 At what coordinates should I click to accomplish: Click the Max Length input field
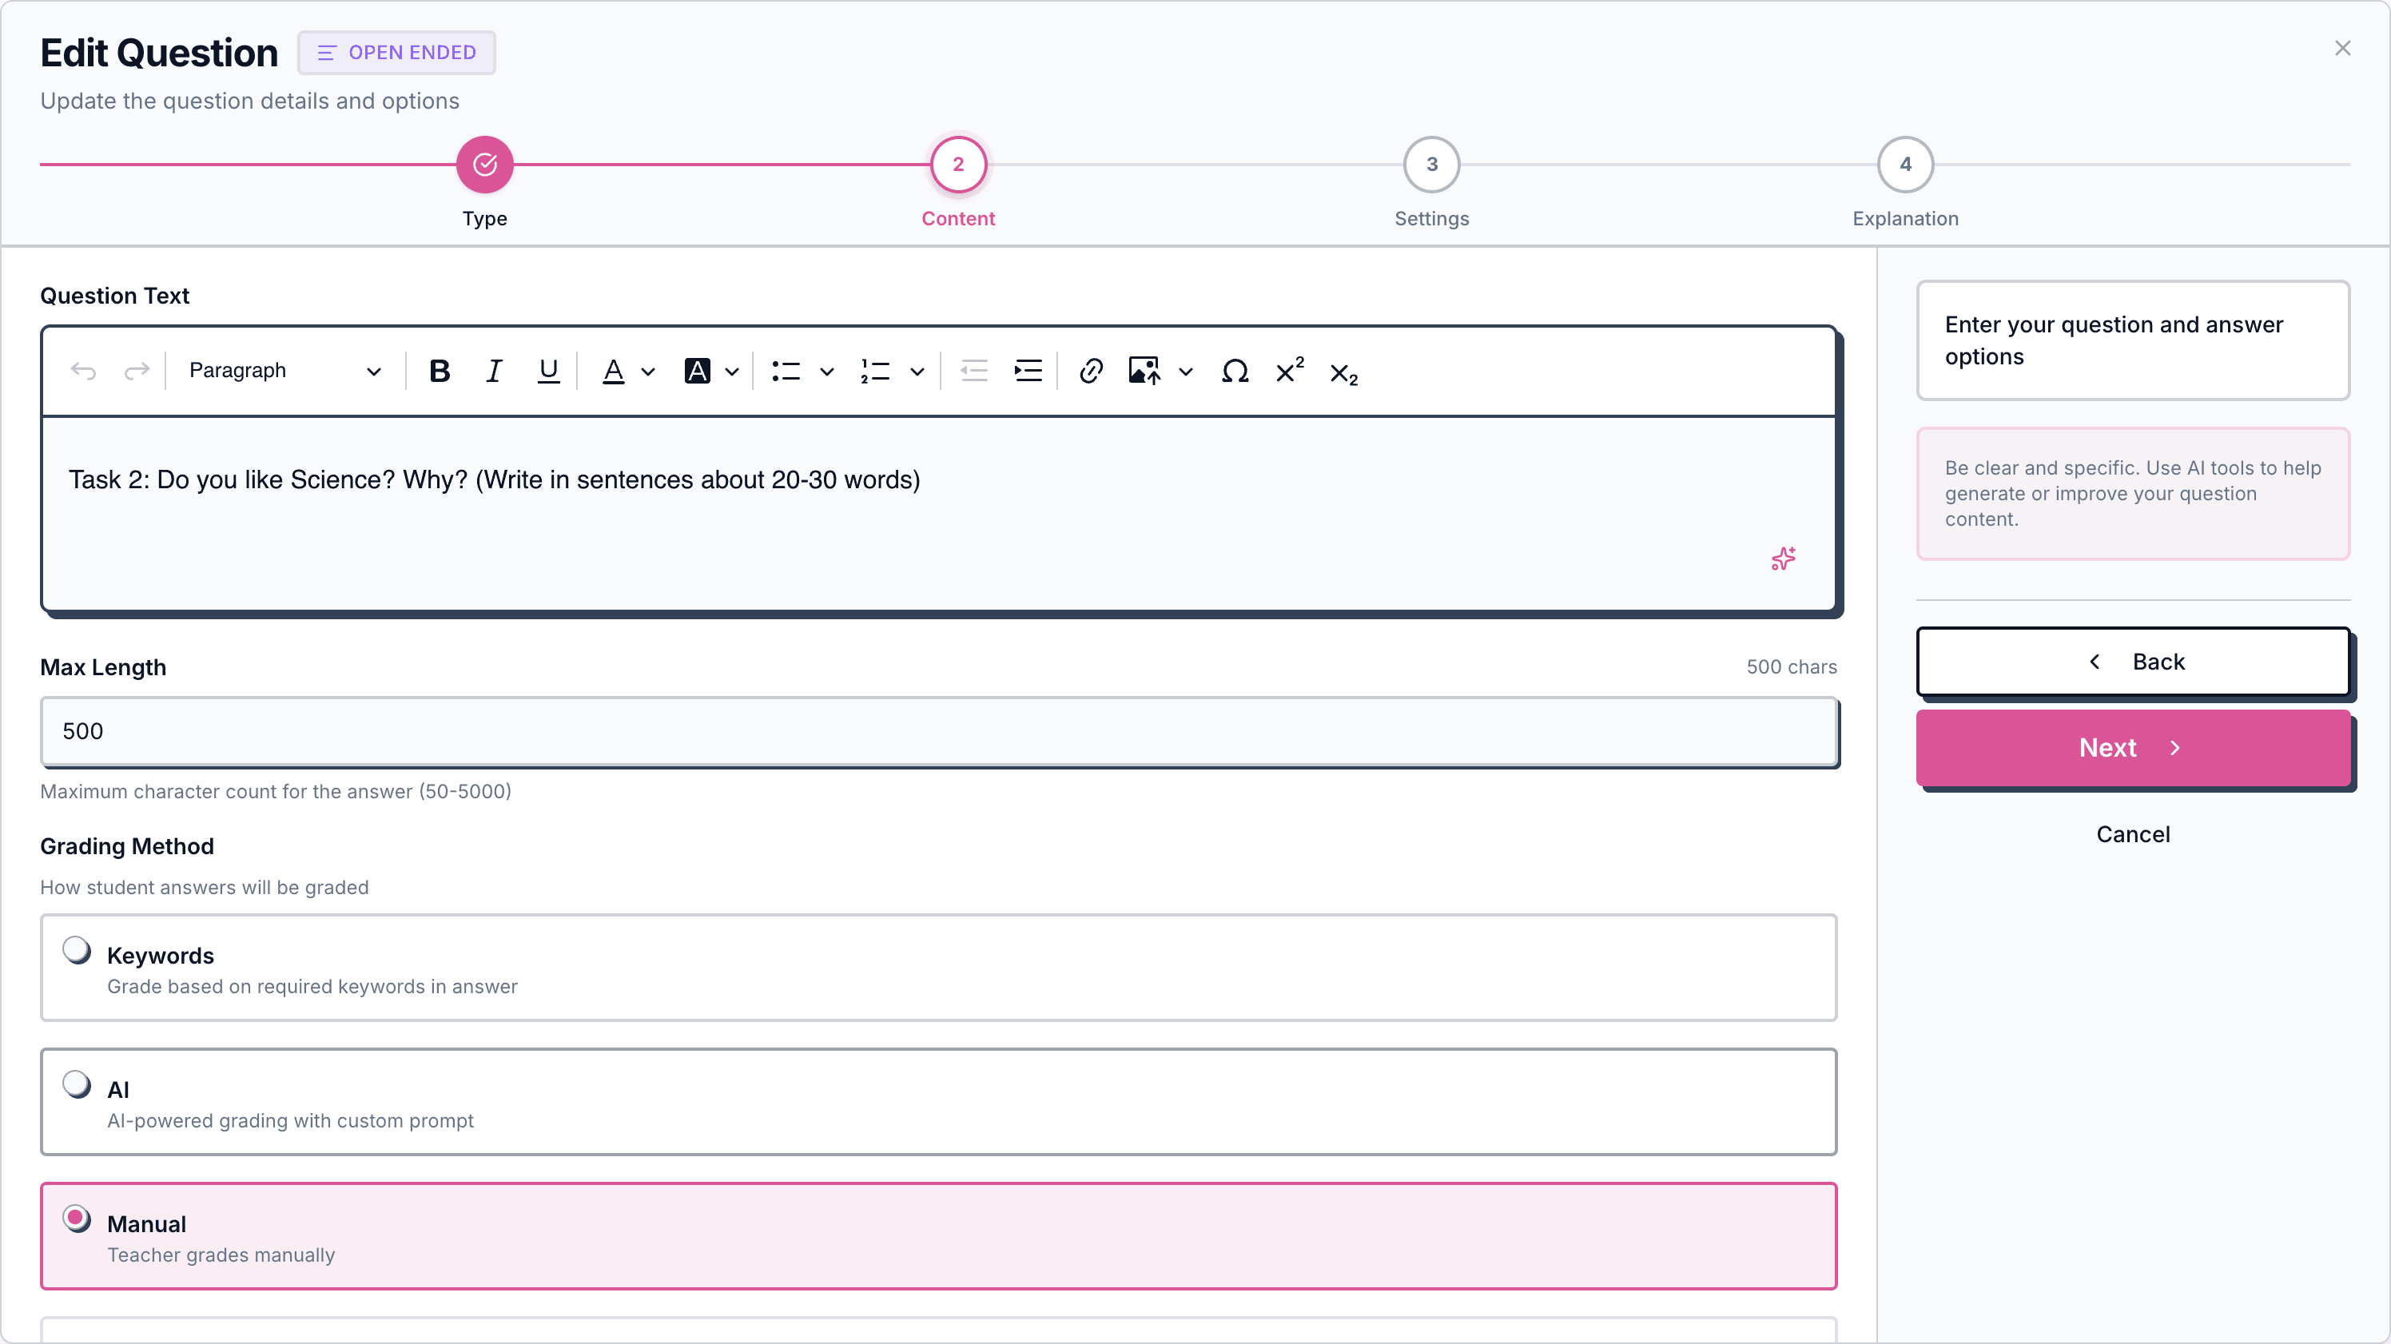(x=937, y=731)
